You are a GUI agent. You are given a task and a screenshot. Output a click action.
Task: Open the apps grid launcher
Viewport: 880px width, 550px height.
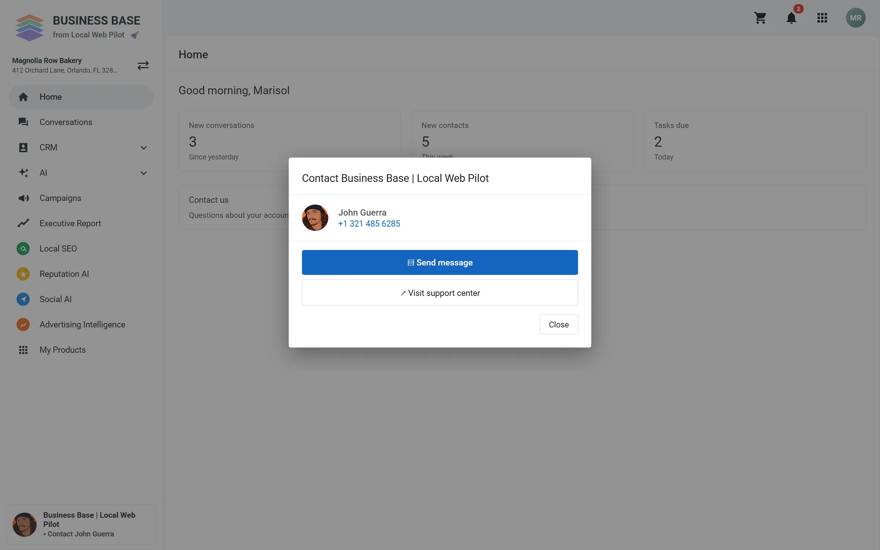coord(822,18)
